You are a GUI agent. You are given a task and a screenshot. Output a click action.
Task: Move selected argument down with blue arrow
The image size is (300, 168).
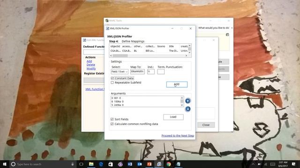[187, 109]
